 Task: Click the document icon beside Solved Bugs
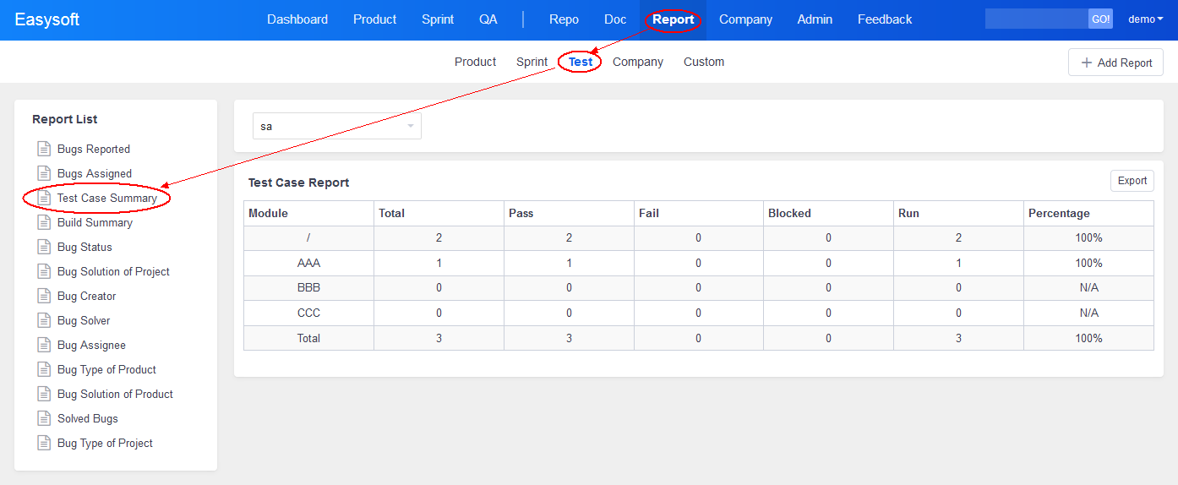coord(44,418)
